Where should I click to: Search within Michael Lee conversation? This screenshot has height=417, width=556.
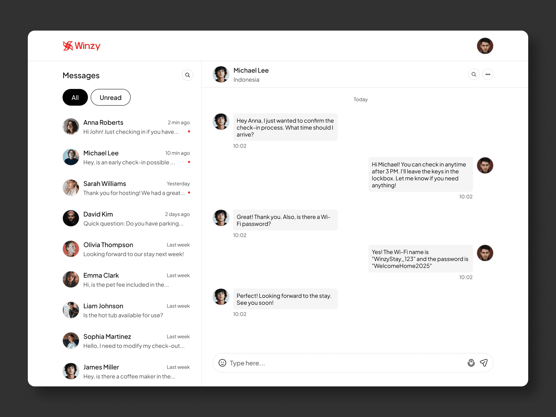(474, 74)
